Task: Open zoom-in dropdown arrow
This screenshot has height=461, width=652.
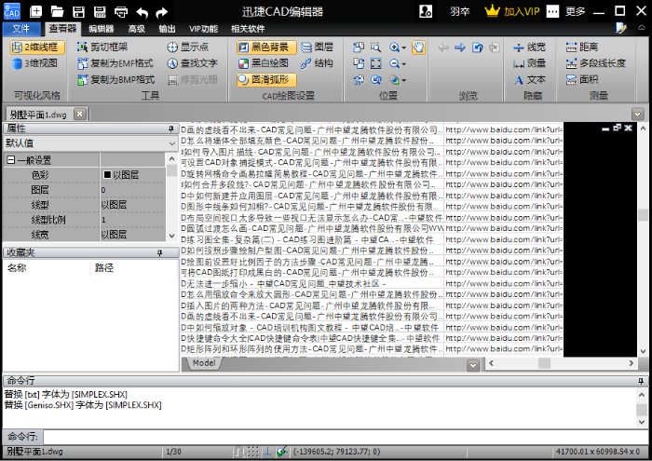Action: (x=403, y=48)
